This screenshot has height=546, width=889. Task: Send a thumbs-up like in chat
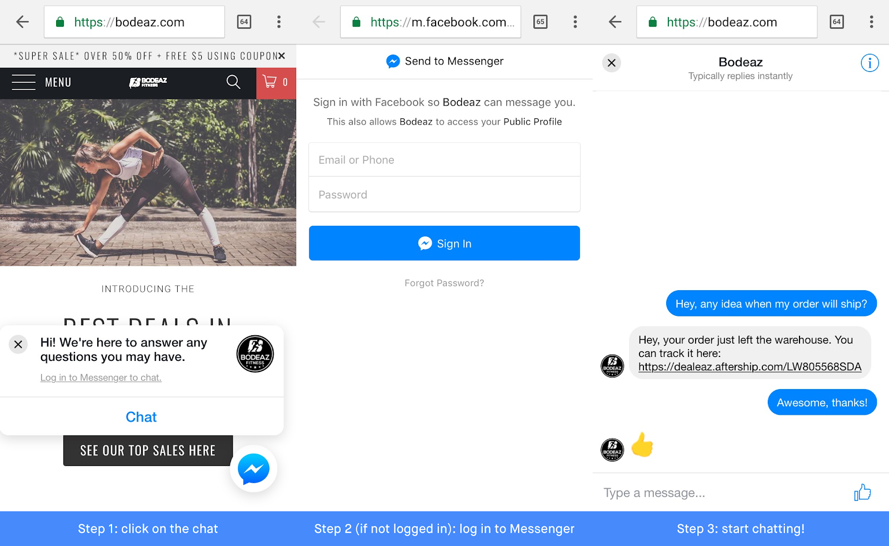[x=862, y=493]
